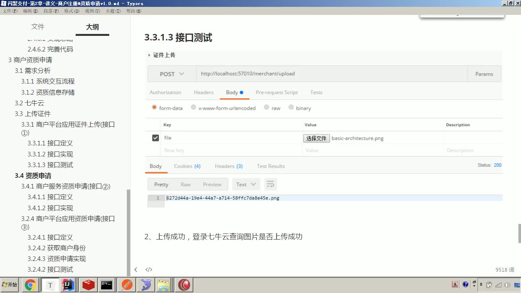The height and width of the screenshot is (293, 521).
Task: Click the 选择文件 button
Action: [x=316, y=138]
